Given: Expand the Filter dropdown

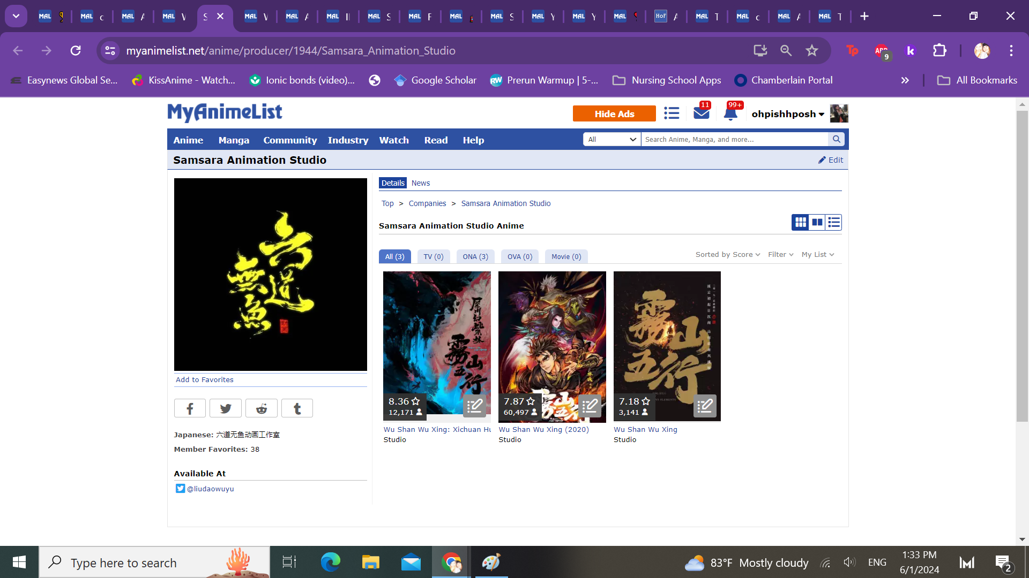Looking at the screenshot, I should (x=781, y=255).
